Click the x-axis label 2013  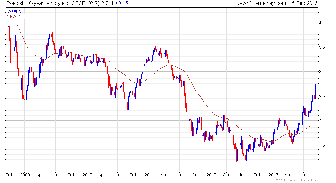coord(273,175)
